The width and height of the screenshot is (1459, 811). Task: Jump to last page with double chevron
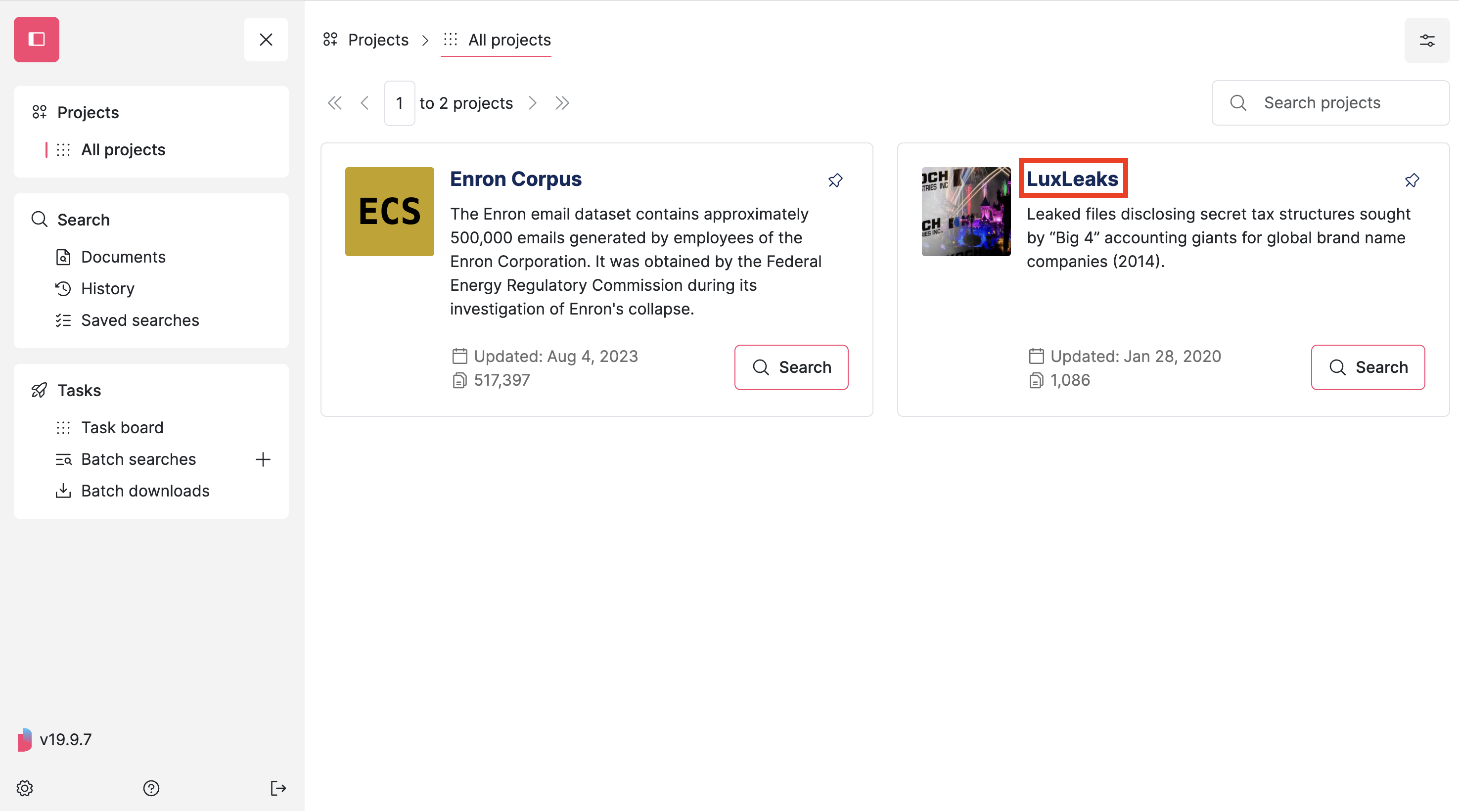coord(562,102)
